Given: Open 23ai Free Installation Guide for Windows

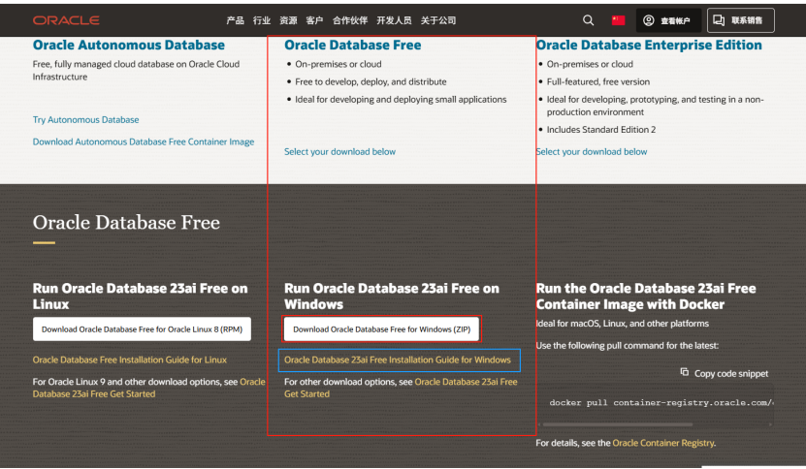Looking at the screenshot, I should pos(398,360).
